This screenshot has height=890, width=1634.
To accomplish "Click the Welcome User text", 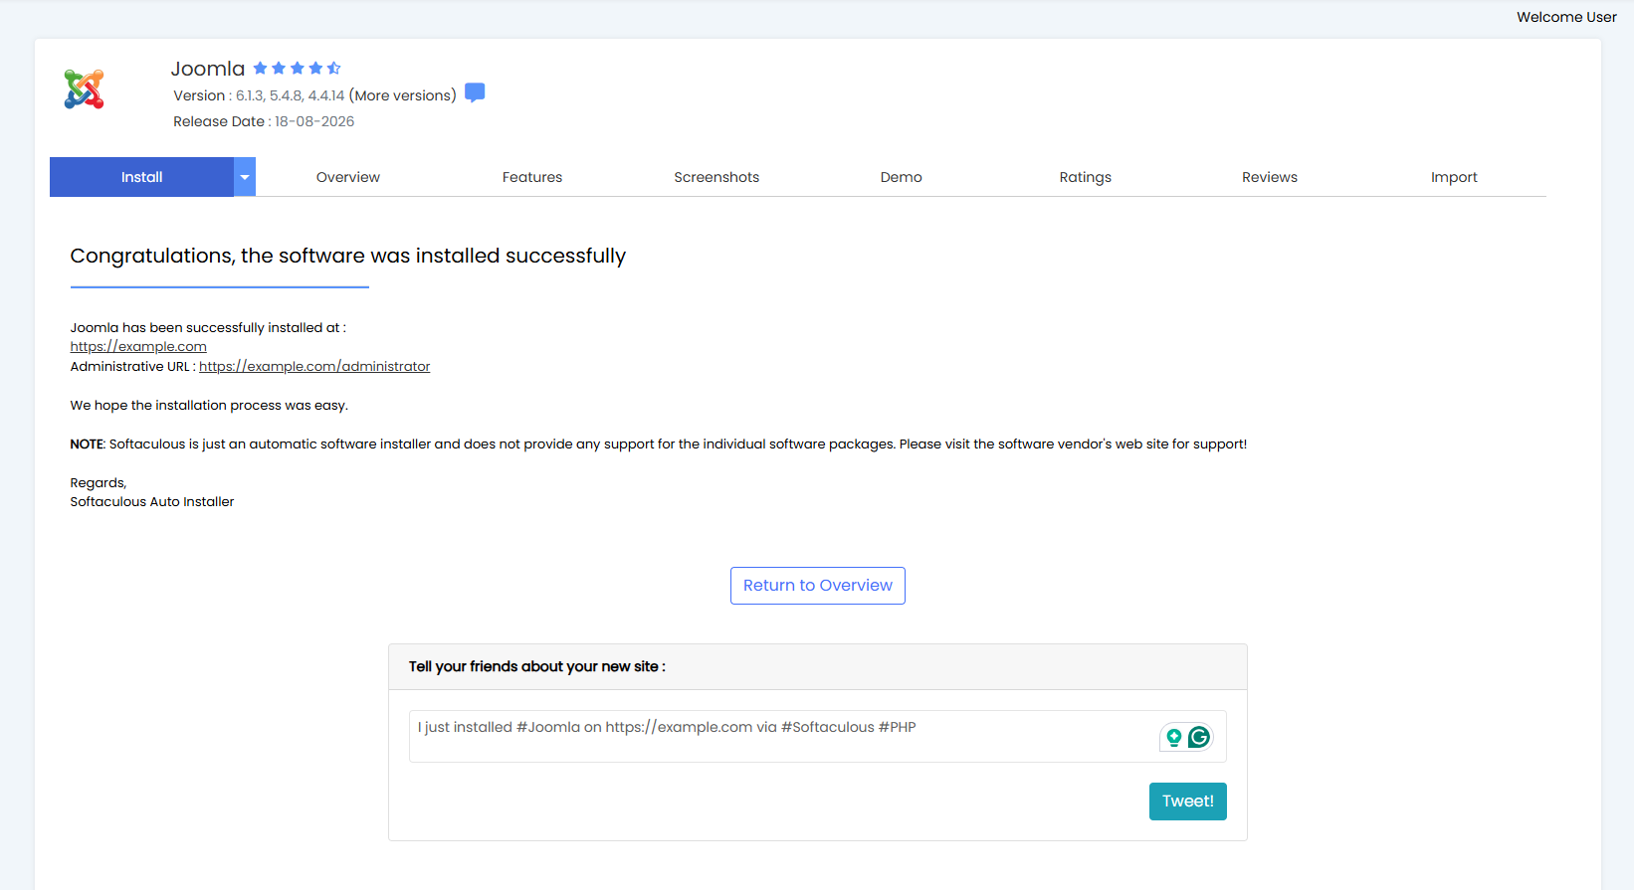I will point(1566,17).
